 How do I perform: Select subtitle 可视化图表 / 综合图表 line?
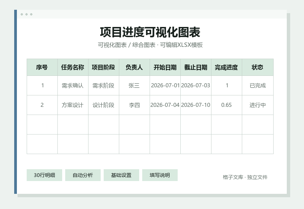(150, 45)
